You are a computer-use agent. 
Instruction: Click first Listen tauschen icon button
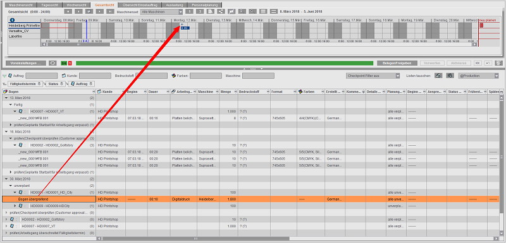coord(438,76)
